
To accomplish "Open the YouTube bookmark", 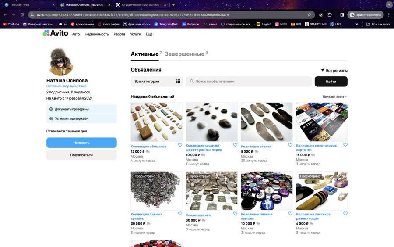I will tap(11, 24).
